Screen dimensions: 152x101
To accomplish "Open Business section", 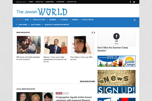I will [x=52, y=20].
